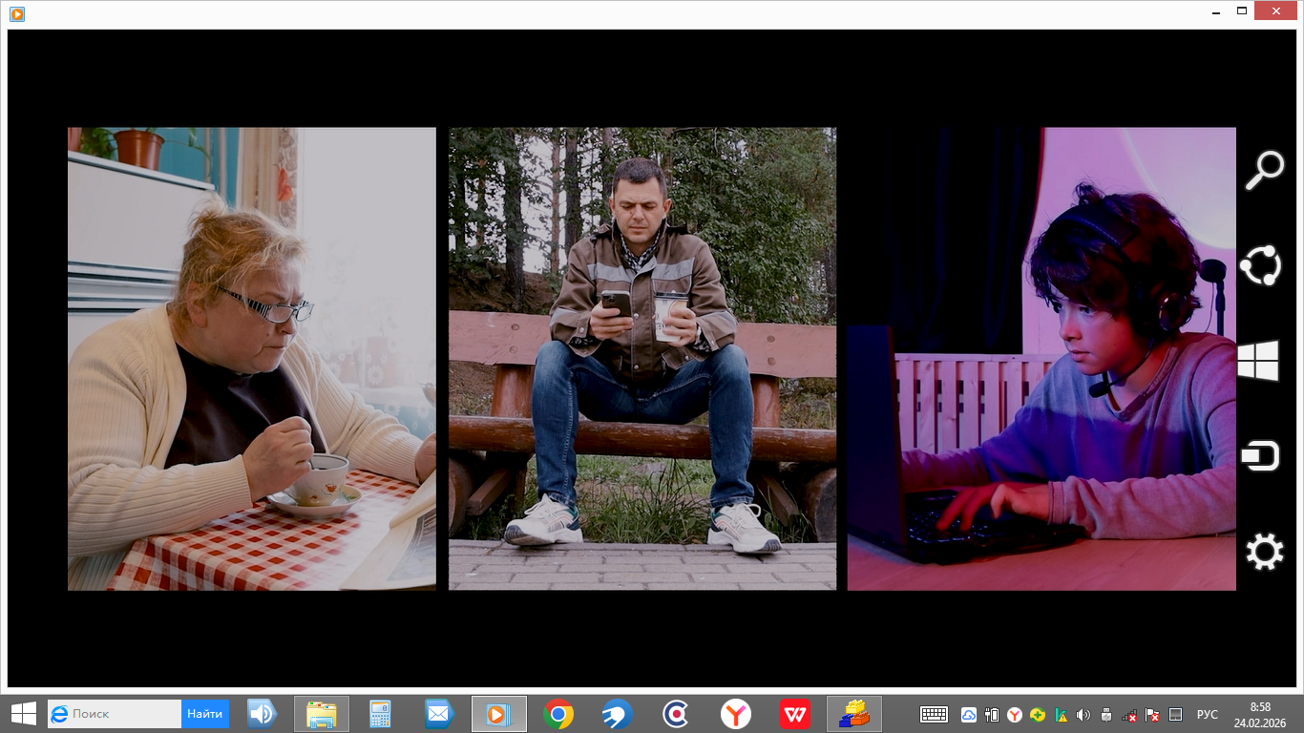
Task: Open the Mail envelope taskbar icon
Action: pos(439,714)
